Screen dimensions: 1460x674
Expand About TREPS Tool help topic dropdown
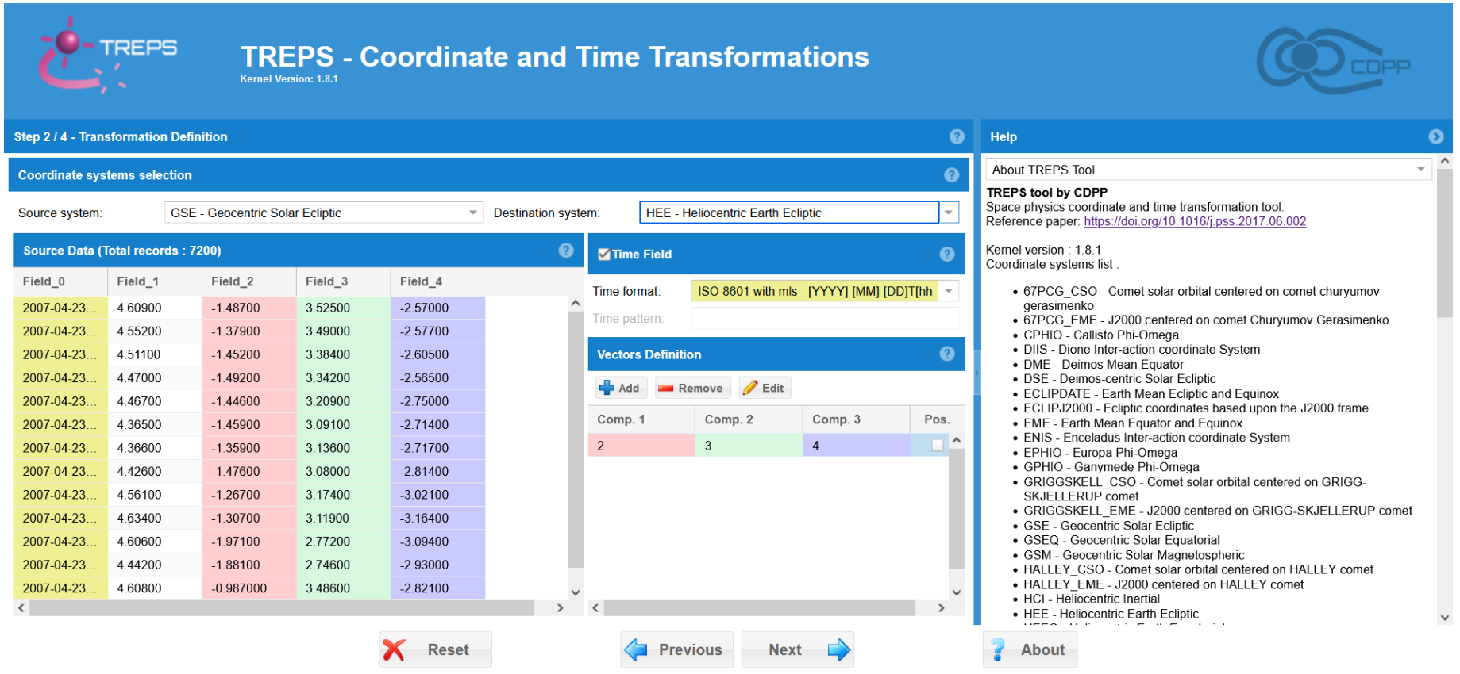1421,170
